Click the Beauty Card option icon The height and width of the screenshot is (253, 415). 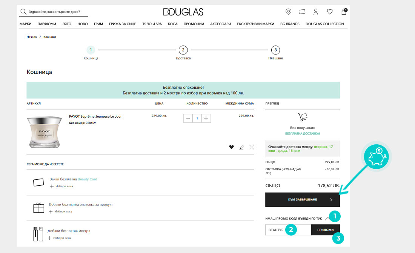coord(38,182)
